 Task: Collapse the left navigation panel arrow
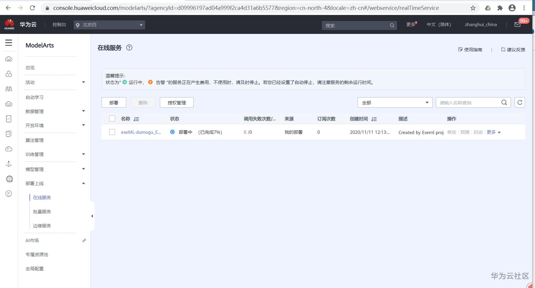pyautogui.click(x=92, y=216)
